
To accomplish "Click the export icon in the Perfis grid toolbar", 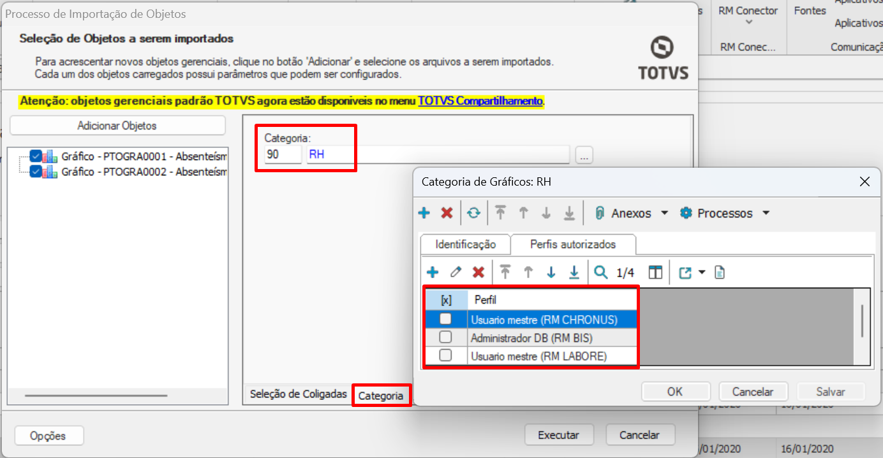I will (685, 272).
